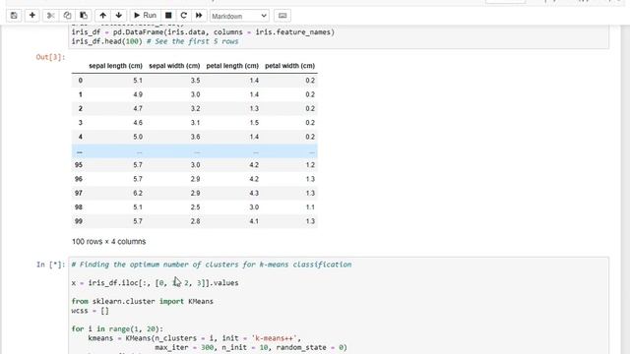Move selected cell down arrow
This screenshot has width=630, height=354.
click(x=118, y=16)
